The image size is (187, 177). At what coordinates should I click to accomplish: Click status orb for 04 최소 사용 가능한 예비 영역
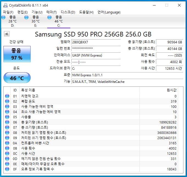[x=7, y=112]
